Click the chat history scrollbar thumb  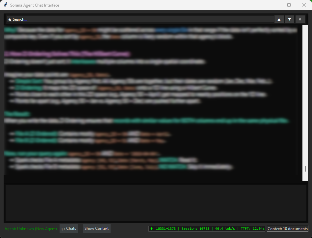(x=305, y=169)
